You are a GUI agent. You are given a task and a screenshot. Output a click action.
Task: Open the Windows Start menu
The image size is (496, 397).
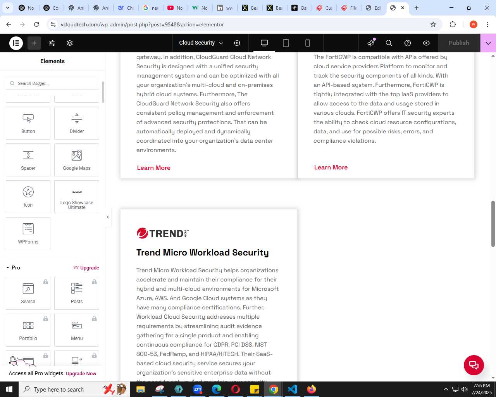tap(9, 389)
